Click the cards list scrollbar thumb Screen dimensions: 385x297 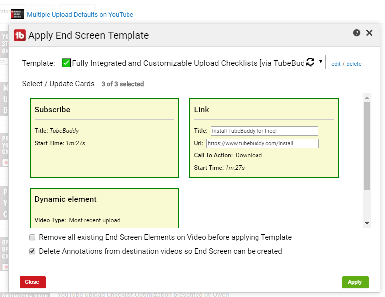point(367,146)
